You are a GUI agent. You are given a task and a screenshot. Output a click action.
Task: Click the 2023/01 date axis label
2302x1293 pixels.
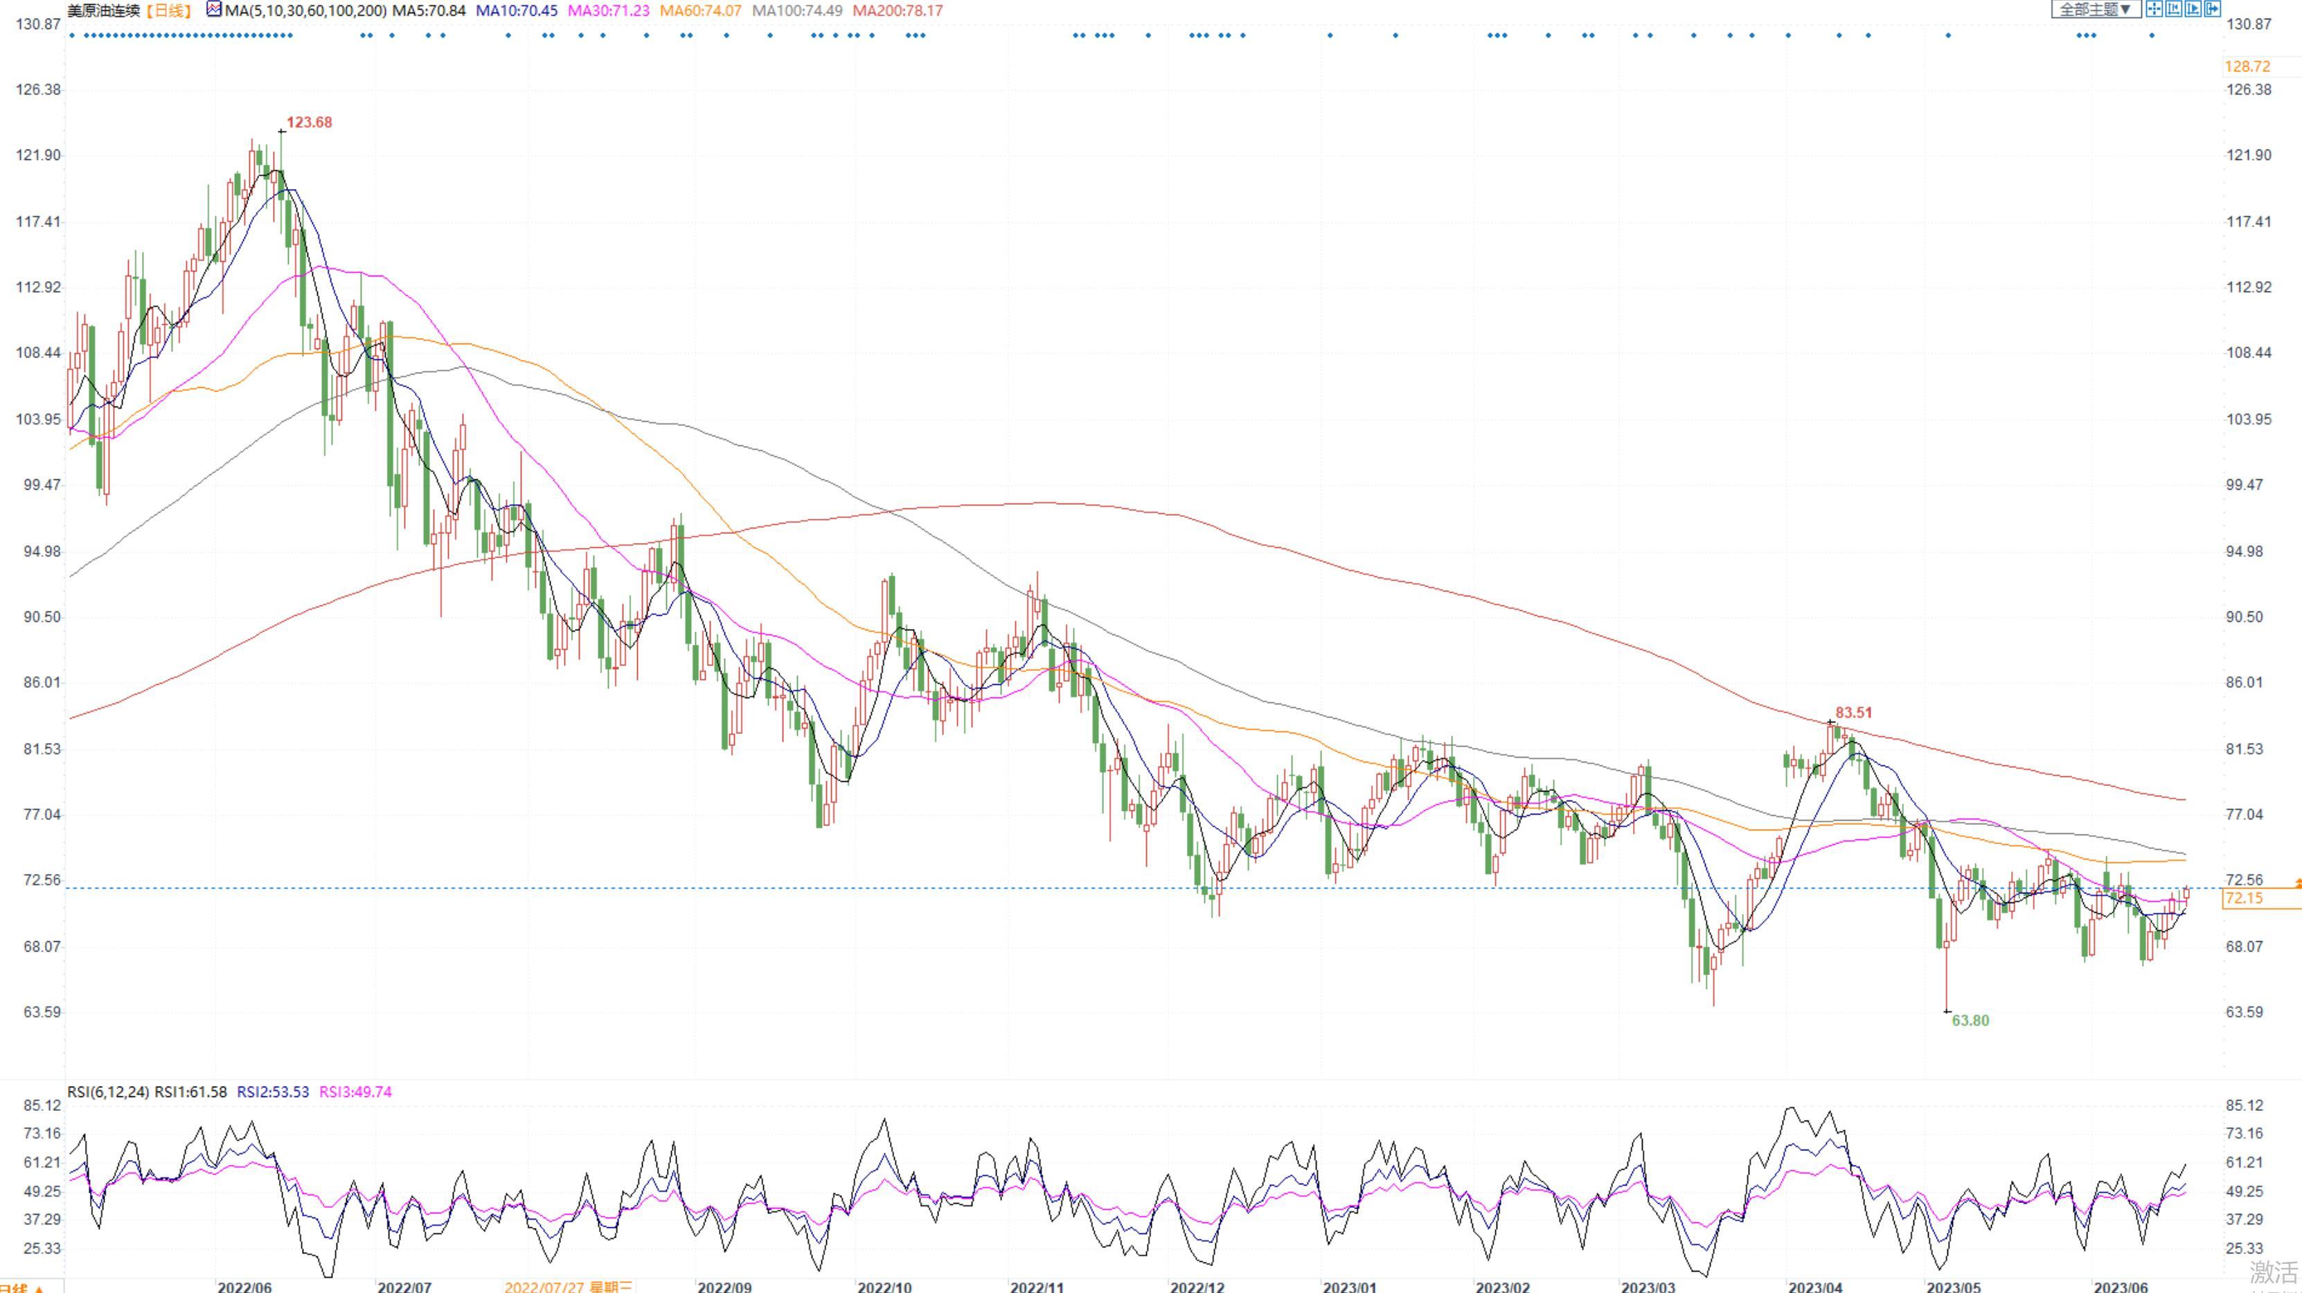point(1349,1287)
